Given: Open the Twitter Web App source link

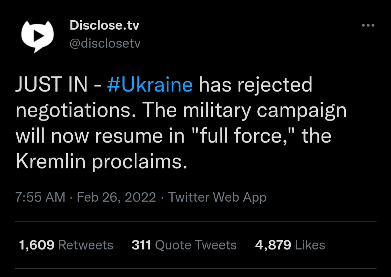Looking at the screenshot, I should click(x=217, y=197).
